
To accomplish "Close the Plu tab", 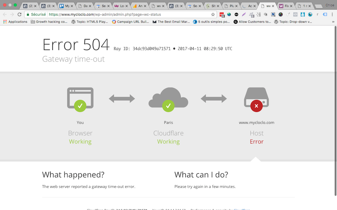I will 236,6.
